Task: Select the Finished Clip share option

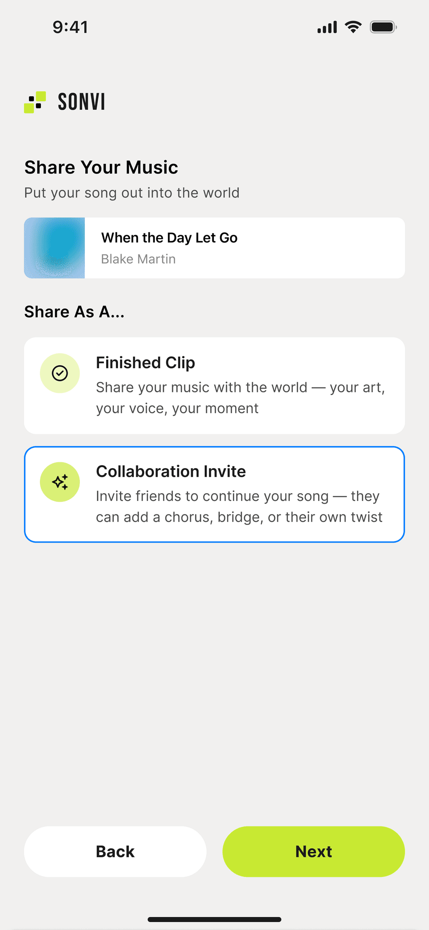Action: pyautogui.click(x=214, y=386)
